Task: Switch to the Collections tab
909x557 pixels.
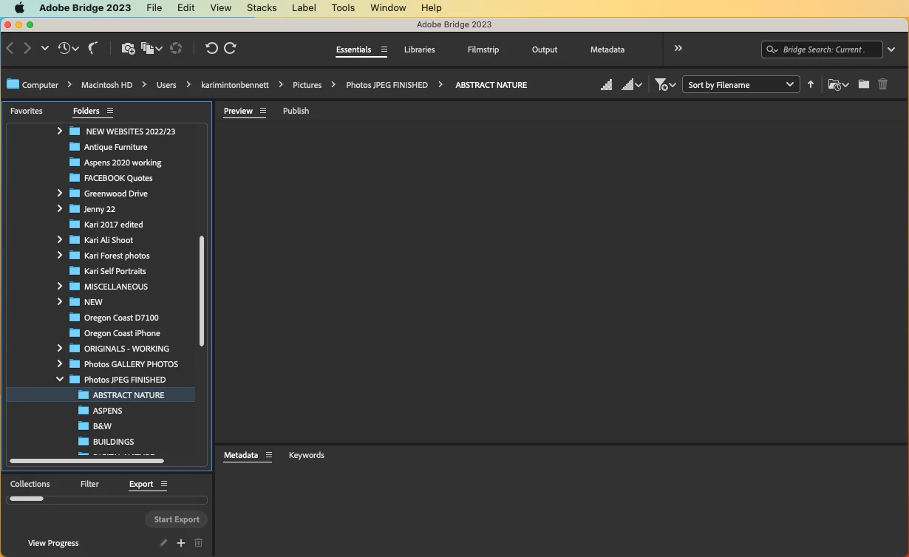Action: pos(30,484)
